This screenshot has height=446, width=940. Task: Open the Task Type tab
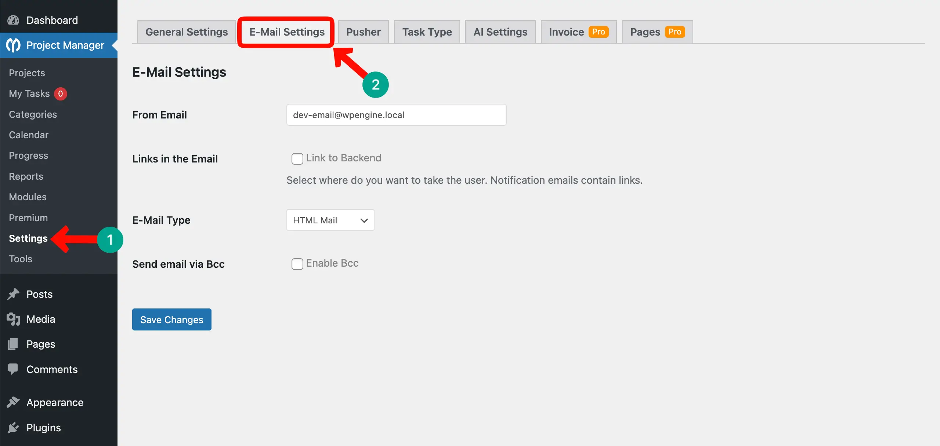[427, 32]
